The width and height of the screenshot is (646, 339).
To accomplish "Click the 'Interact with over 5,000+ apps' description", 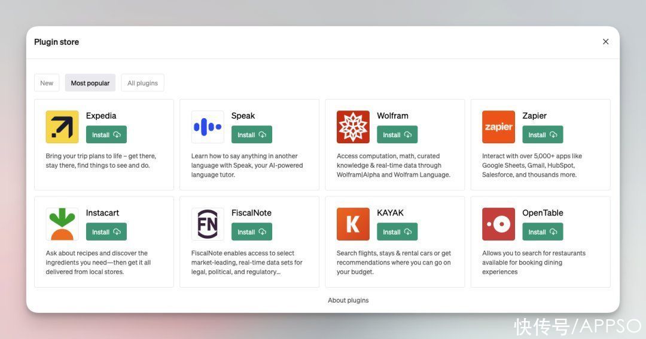I will click(x=532, y=165).
